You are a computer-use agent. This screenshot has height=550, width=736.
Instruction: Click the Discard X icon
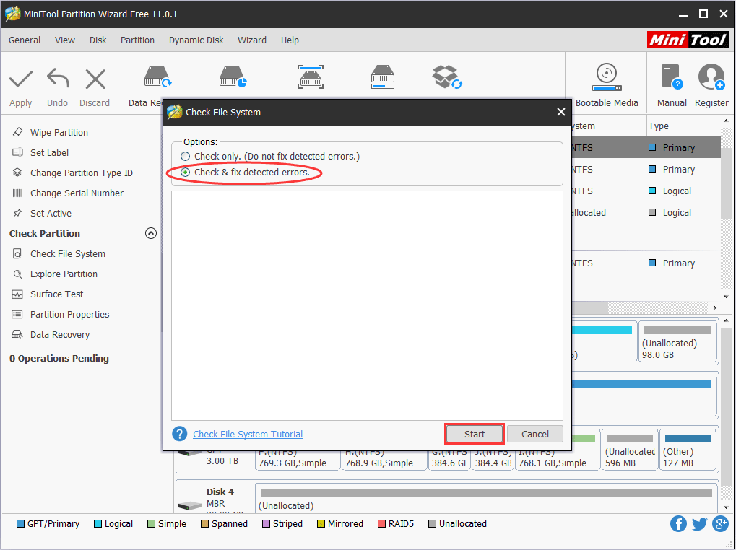pos(95,79)
